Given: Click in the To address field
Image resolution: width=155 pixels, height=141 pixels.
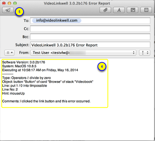Looking at the screenshot, I should [90, 20].
